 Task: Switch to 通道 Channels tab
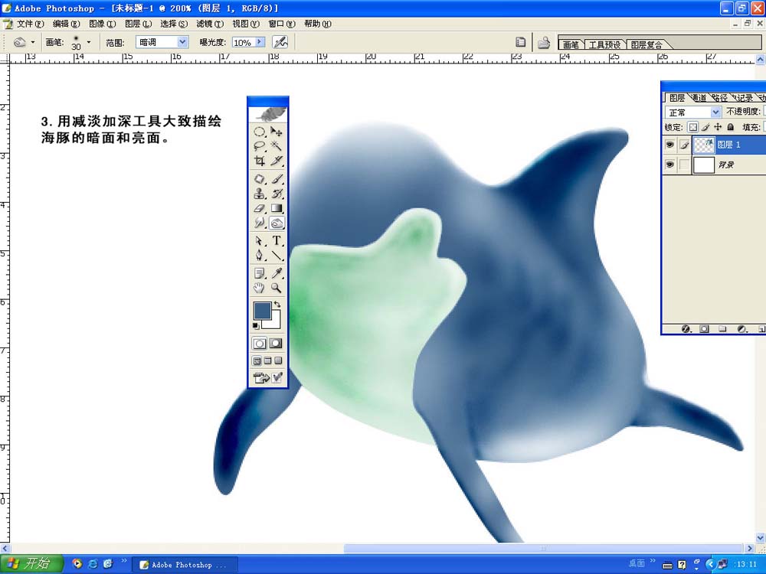699,98
